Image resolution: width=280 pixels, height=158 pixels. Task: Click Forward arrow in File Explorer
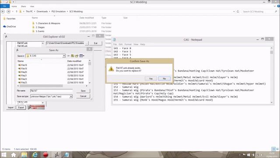tap(8, 11)
